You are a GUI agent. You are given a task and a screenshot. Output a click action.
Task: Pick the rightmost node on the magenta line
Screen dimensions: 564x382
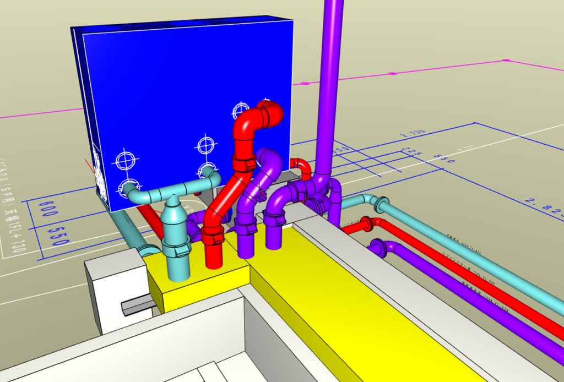pyautogui.click(x=507, y=61)
